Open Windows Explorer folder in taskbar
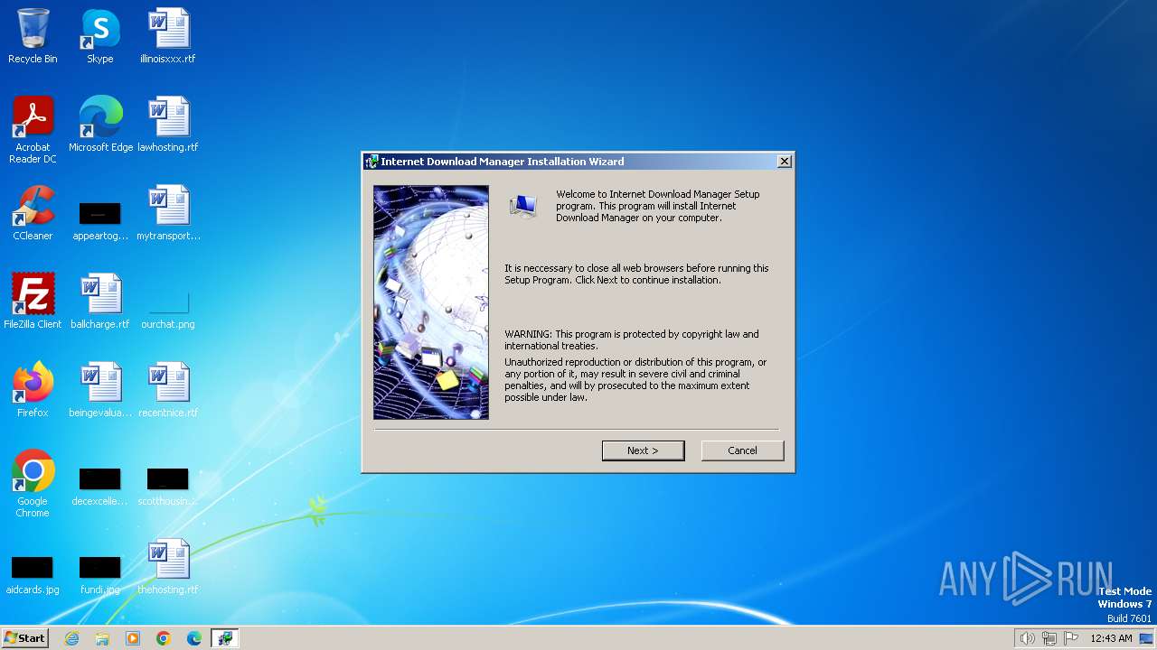The height and width of the screenshot is (650, 1157). pyautogui.click(x=102, y=638)
